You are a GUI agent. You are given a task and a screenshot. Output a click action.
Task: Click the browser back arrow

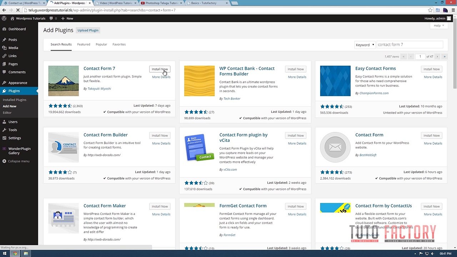tap(4, 10)
